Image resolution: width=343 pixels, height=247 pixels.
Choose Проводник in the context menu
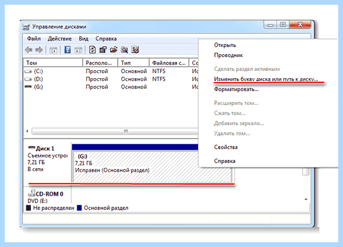228,55
